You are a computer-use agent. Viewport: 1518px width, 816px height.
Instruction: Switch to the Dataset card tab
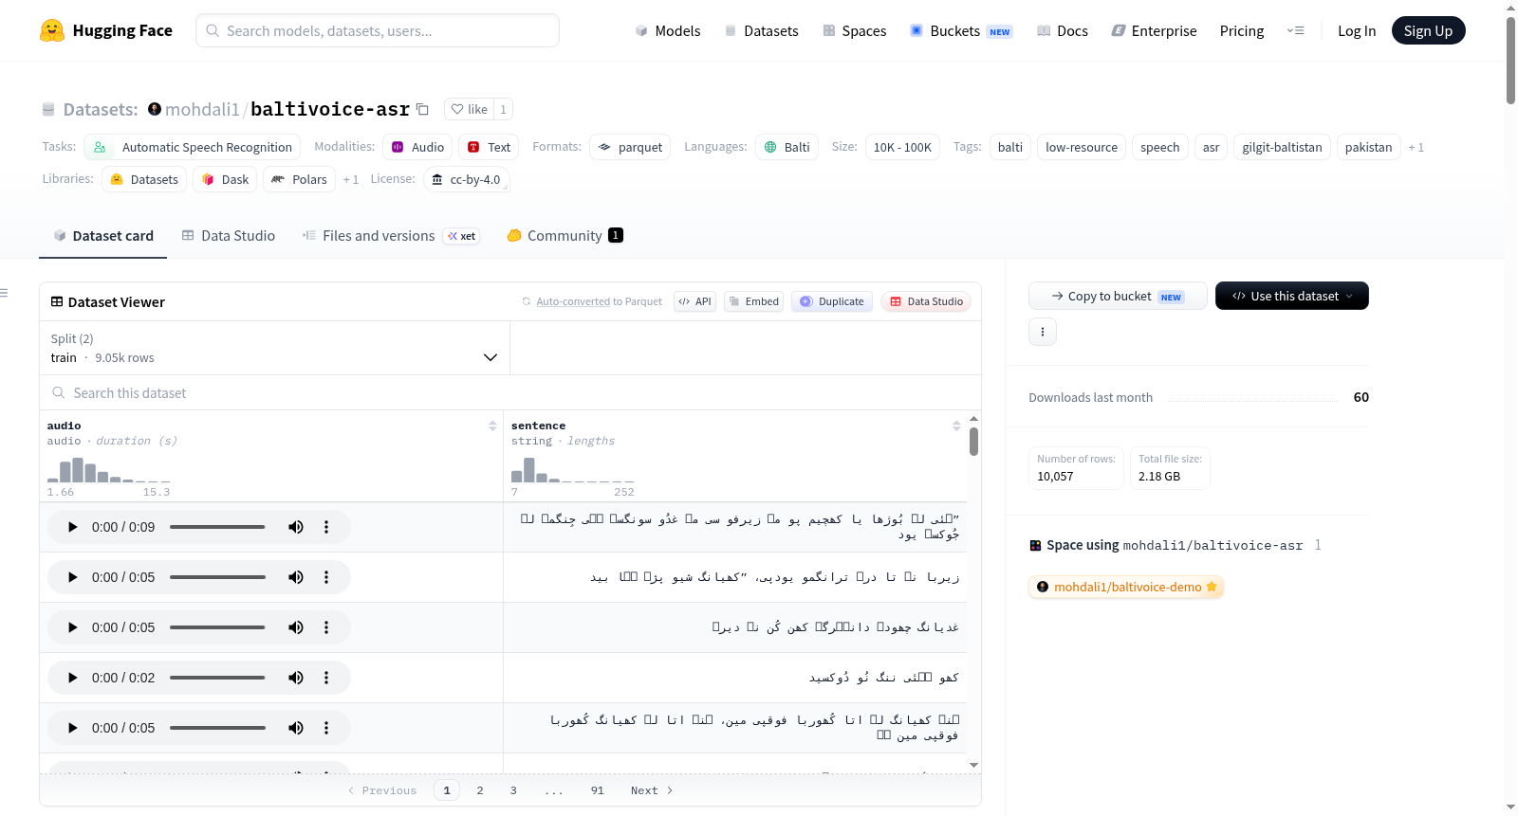(x=102, y=236)
